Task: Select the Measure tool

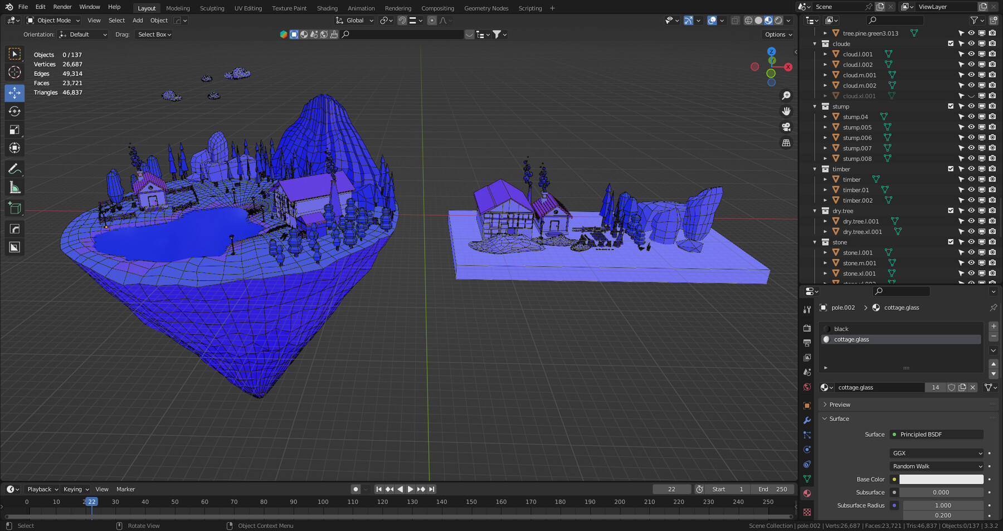Action: (14, 188)
